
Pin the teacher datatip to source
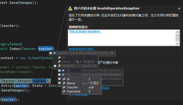coord(112,53)
